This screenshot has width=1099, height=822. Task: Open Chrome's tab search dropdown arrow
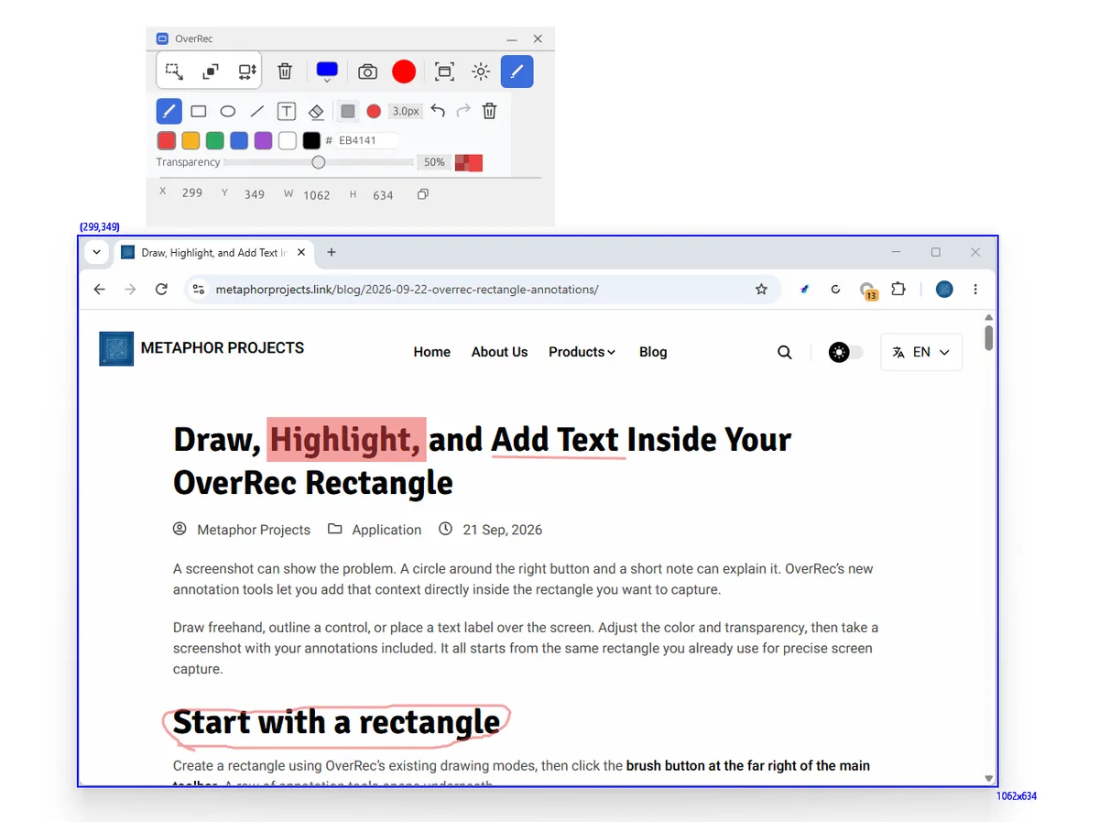click(x=96, y=252)
